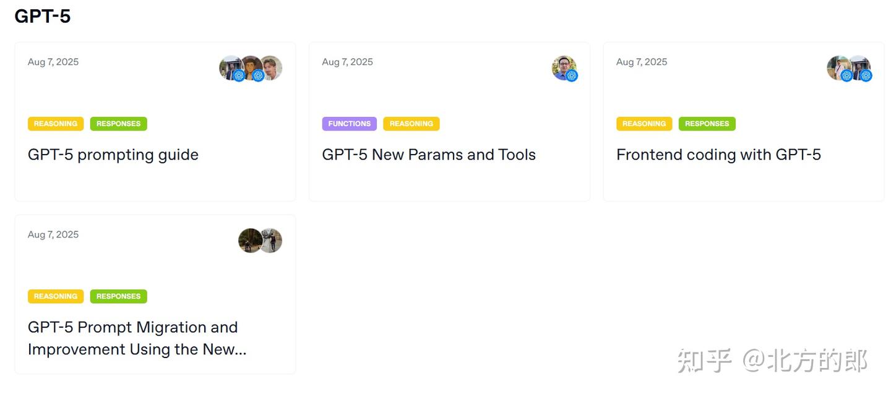The width and height of the screenshot is (891, 397).
Task: Click the left author avatar on the Prompt Migration card
Action: click(249, 241)
